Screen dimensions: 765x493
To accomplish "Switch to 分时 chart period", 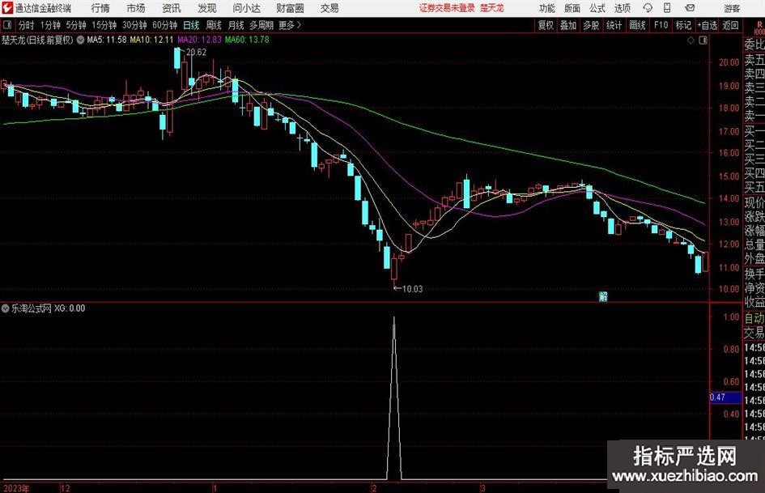I will click(x=27, y=25).
